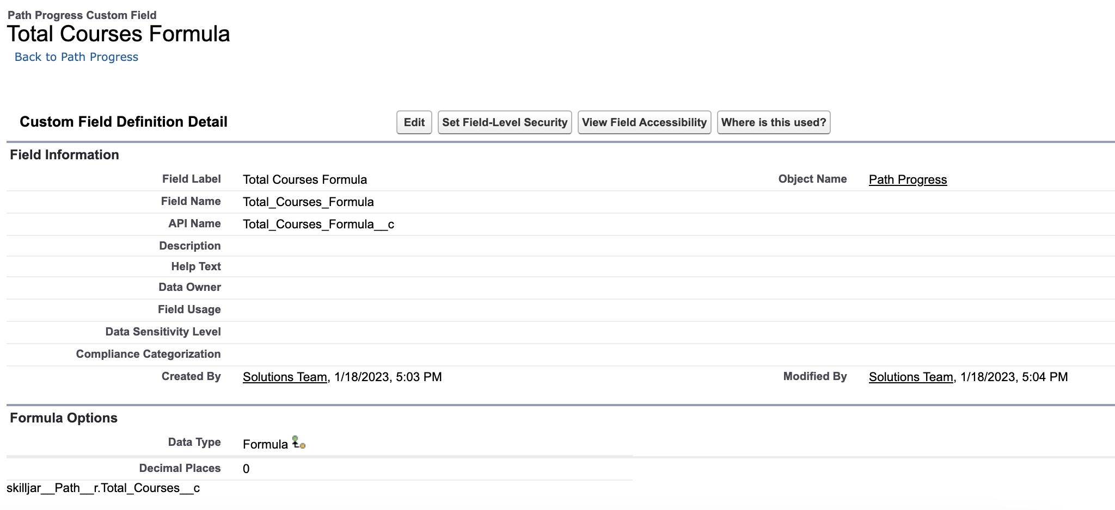The image size is (1115, 510).
Task: Click the skilljar__Path__r.Total_Courses__c formula text
Action: 103,488
